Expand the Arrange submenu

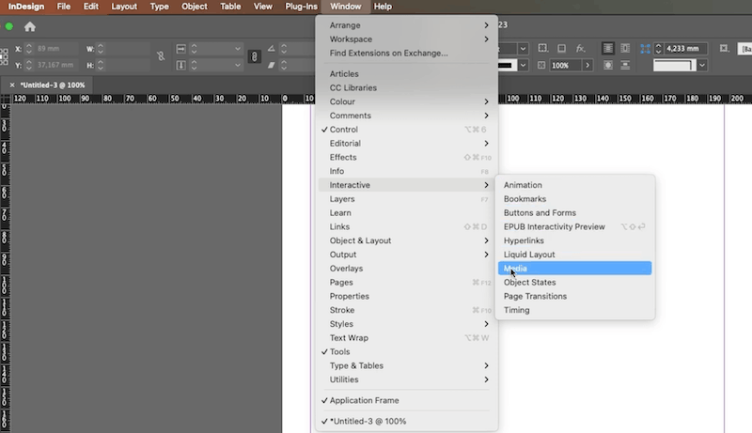tap(407, 25)
